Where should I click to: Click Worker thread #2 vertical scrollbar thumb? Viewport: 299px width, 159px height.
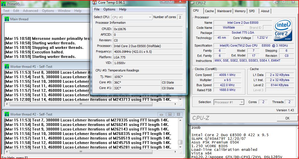(x=180, y=142)
